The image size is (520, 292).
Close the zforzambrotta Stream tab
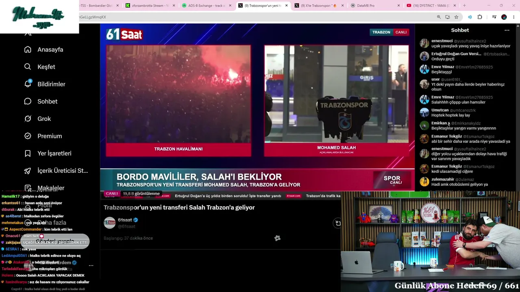tap(174, 6)
